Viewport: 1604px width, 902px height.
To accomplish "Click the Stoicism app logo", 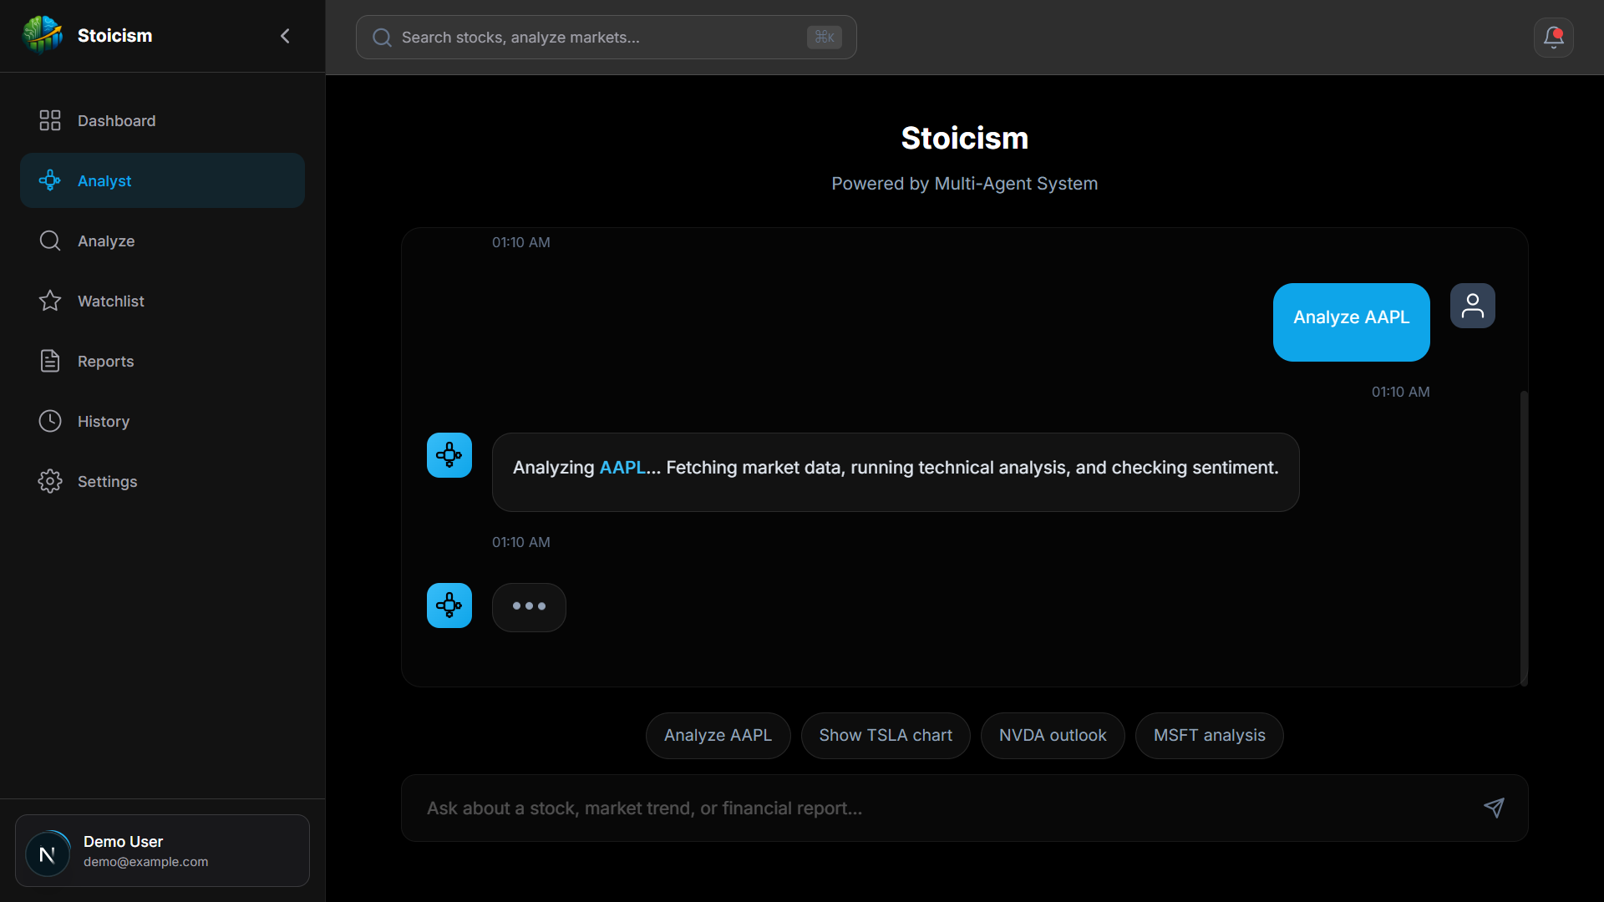I will pos(42,35).
